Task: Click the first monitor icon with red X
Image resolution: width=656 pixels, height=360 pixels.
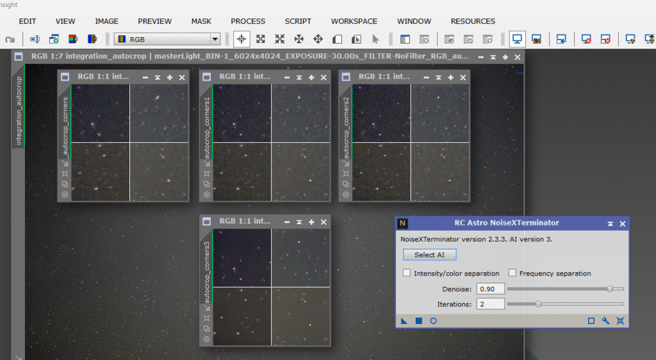Action: 586,39
